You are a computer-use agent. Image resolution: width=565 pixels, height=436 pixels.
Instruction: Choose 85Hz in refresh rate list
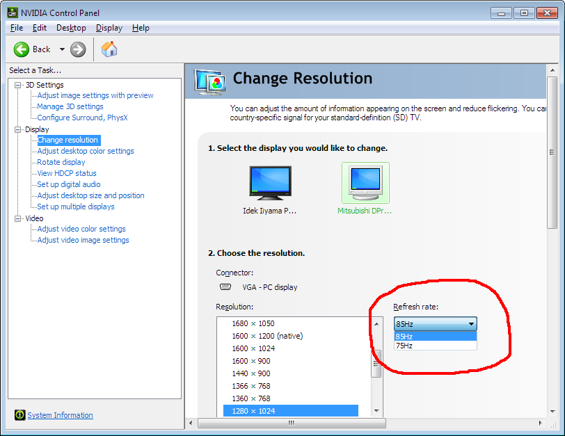point(436,337)
